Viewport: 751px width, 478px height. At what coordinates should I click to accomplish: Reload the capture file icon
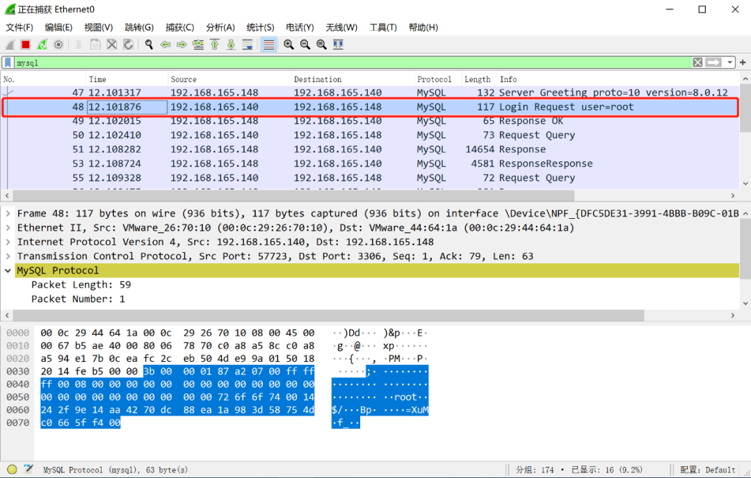click(128, 44)
